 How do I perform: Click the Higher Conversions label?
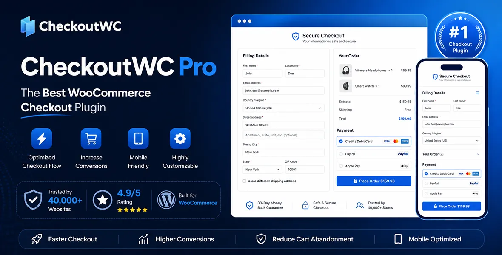[185, 239]
